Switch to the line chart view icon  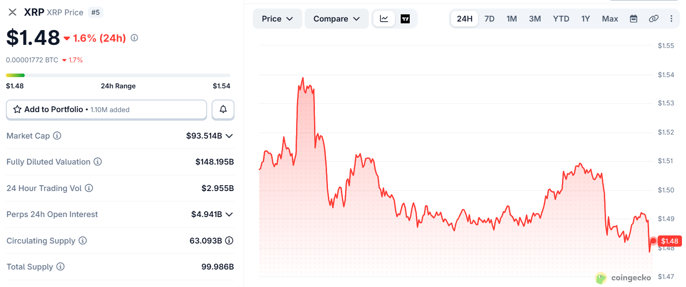click(384, 19)
